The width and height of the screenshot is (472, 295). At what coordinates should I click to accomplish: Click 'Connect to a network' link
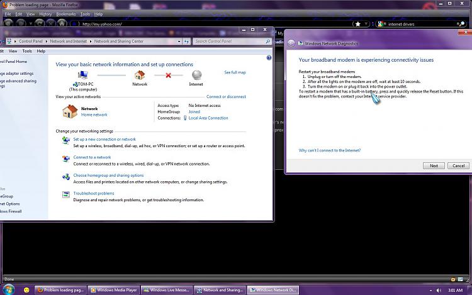[x=92, y=157]
